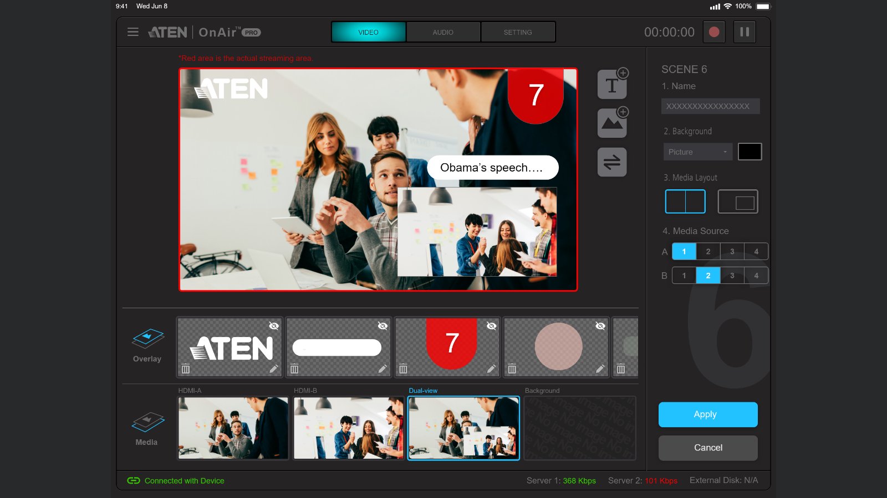Edit the white speech bubble overlay
This screenshot has width=887, height=498.
click(x=383, y=369)
